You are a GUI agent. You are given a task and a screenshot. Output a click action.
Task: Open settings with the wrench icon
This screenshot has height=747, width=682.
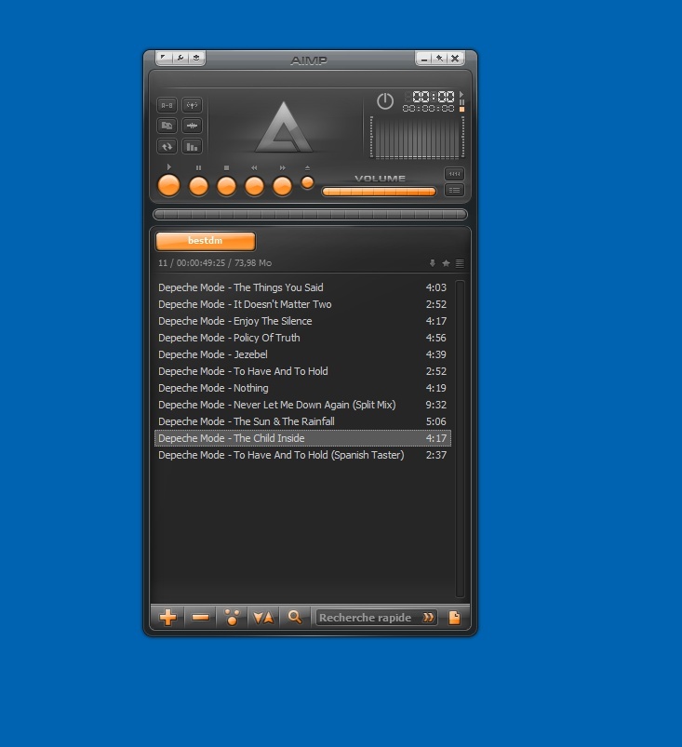click(x=181, y=58)
